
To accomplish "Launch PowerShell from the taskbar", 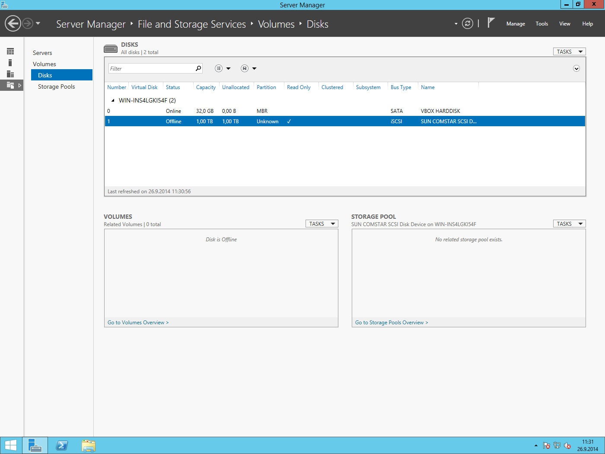I will click(x=62, y=445).
